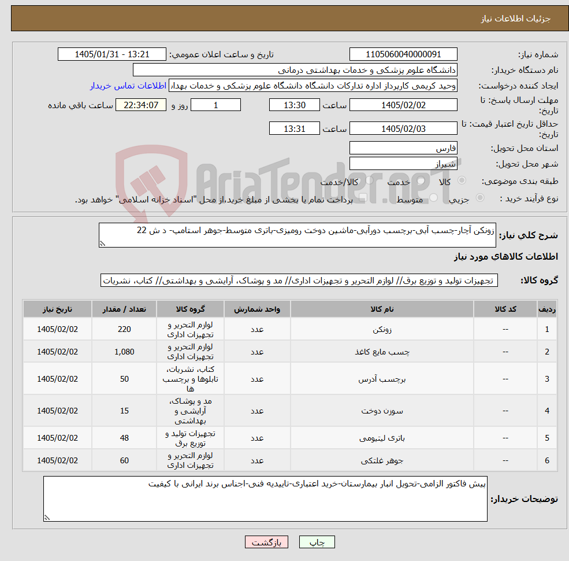
Task: Click response deadline date 1405/02/02 field
Action: point(403,105)
